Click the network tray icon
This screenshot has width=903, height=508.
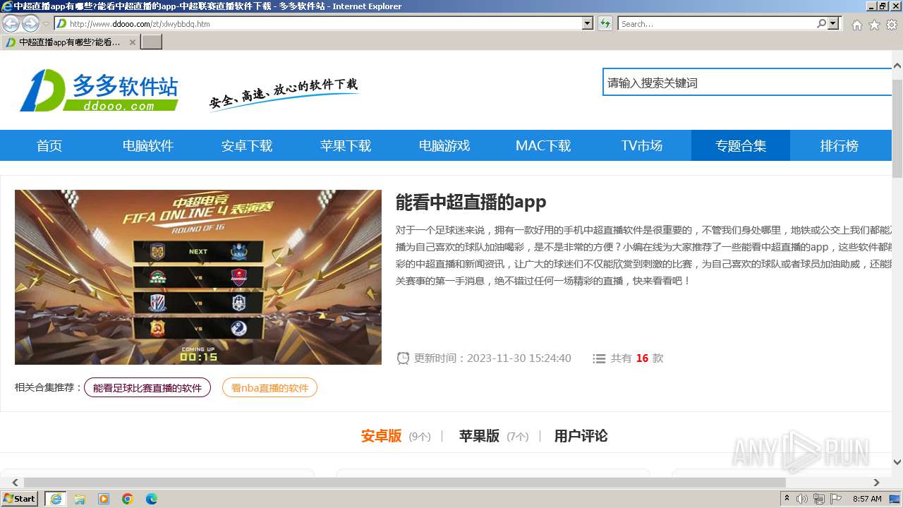tap(819, 499)
